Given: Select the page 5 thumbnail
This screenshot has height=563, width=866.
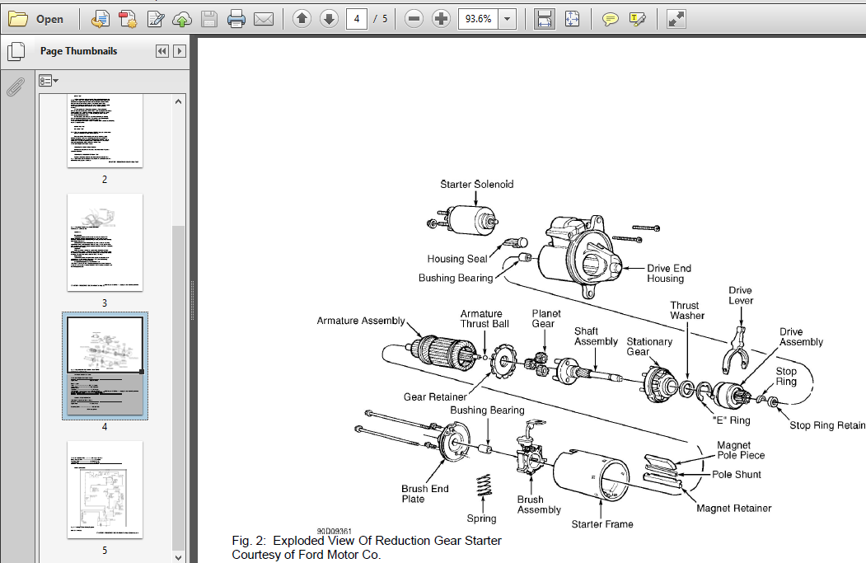Looking at the screenshot, I should coord(105,490).
